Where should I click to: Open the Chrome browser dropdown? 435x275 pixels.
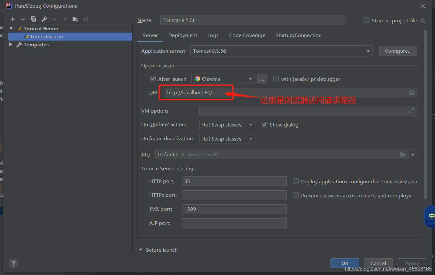click(223, 79)
